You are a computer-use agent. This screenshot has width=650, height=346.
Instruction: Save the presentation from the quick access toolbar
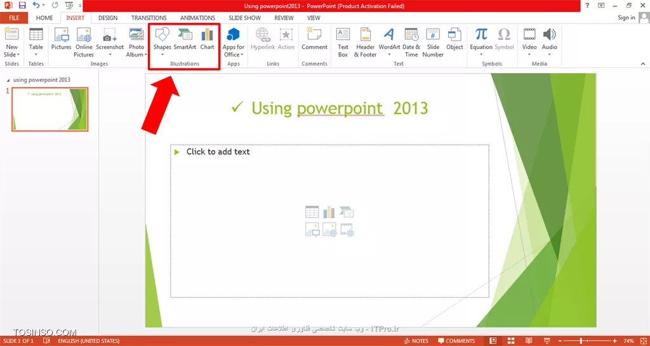coord(22,6)
